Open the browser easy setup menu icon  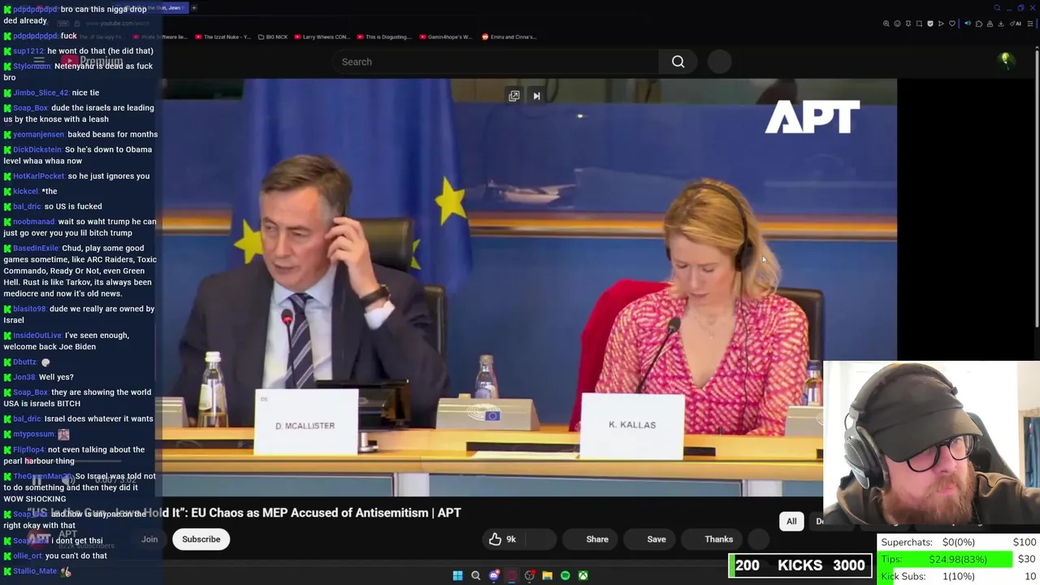(x=1030, y=24)
